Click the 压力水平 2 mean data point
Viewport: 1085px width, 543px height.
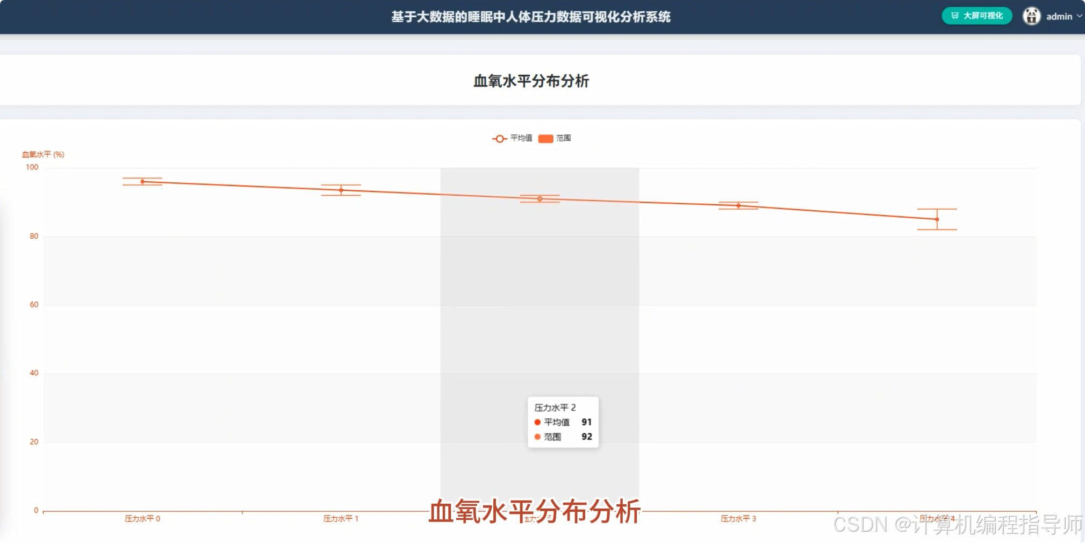coord(540,199)
